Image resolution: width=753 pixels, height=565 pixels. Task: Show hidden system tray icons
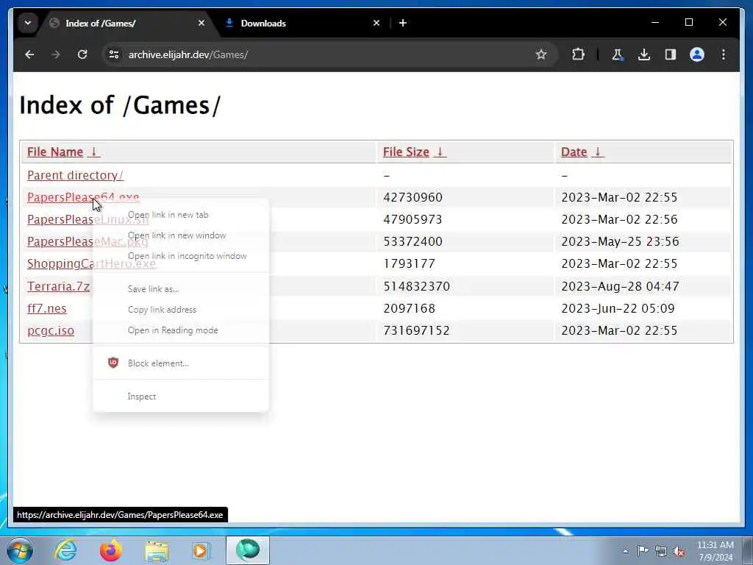coord(625,551)
